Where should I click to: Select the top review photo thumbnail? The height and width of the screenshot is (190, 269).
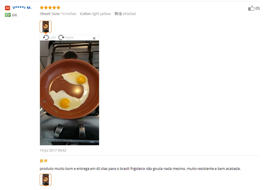point(45,27)
